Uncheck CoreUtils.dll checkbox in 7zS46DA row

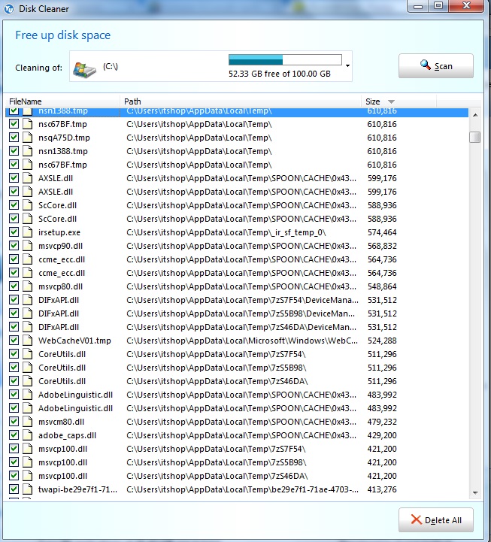(14, 380)
